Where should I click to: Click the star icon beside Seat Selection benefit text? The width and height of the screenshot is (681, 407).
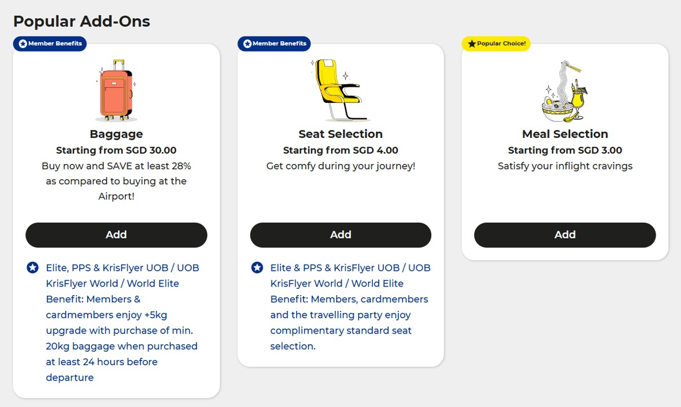point(257,267)
